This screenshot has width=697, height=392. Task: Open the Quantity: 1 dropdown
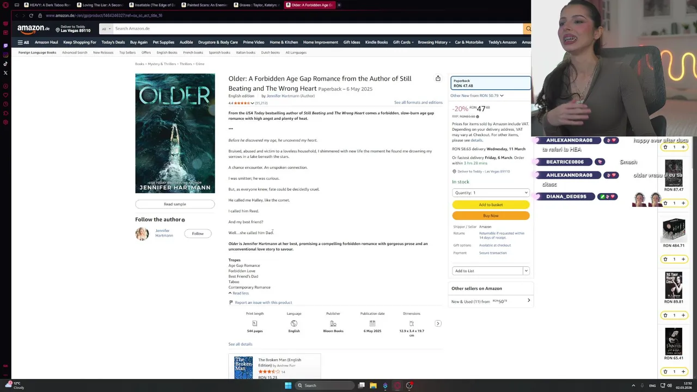tap(491, 193)
